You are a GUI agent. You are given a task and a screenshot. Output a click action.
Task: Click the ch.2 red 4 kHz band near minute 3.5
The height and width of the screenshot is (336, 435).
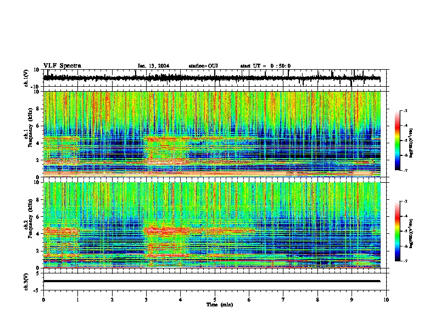166,231
